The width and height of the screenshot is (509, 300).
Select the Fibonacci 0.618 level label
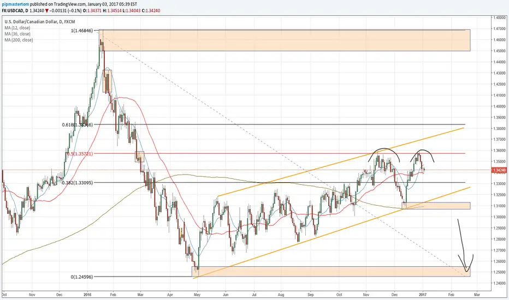(x=77, y=125)
